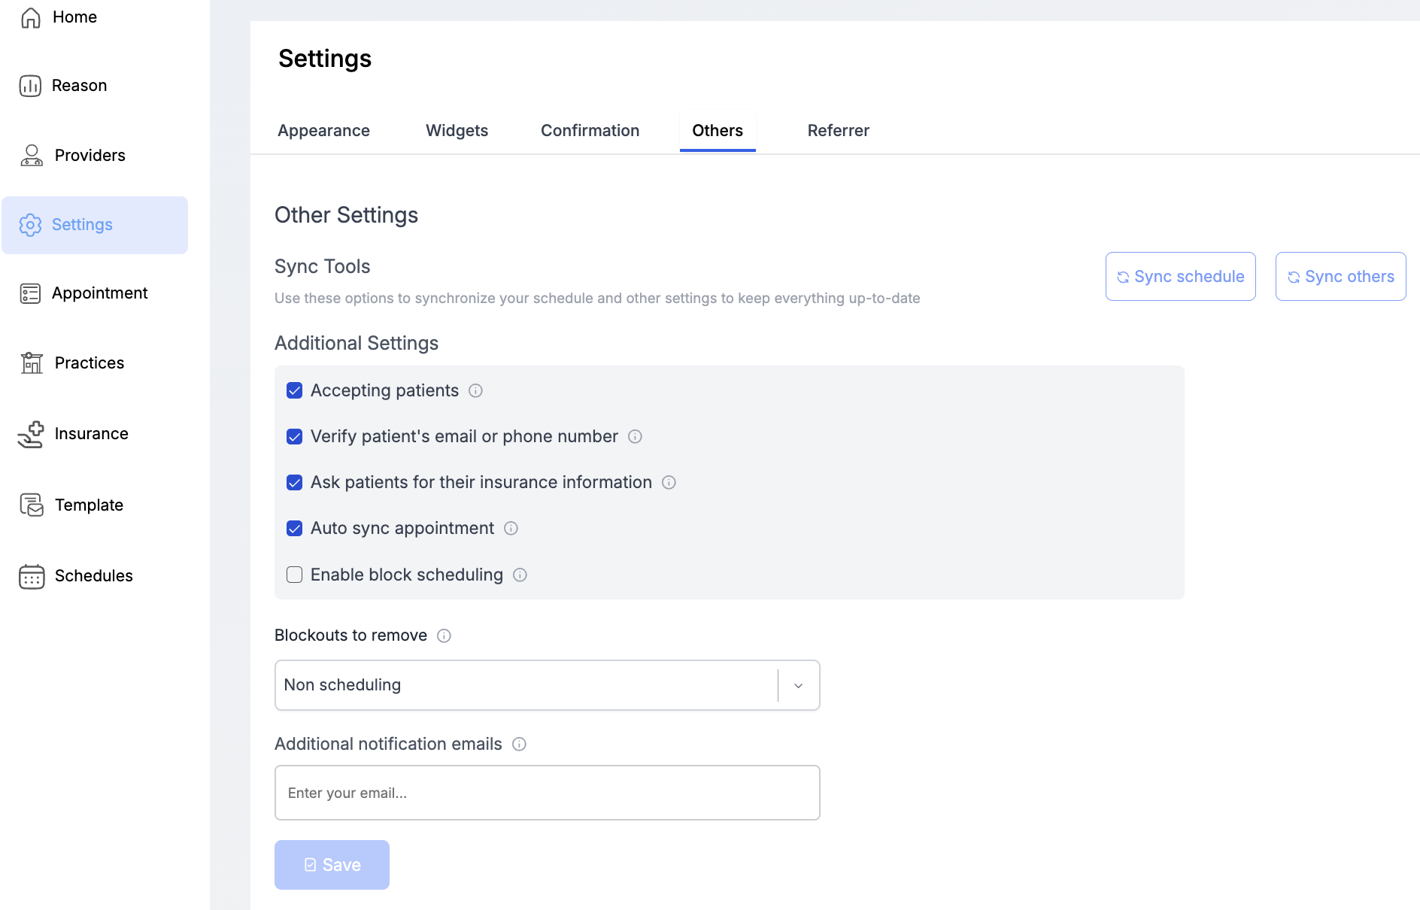Click info icon beside Accepting patients
Viewport: 1420px width, 910px height.
[475, 391]
